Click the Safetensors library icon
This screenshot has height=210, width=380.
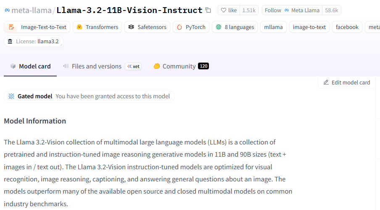pyautogui.click(x=131, y=27)
